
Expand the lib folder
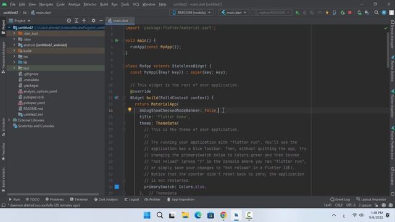pos(14,62)
